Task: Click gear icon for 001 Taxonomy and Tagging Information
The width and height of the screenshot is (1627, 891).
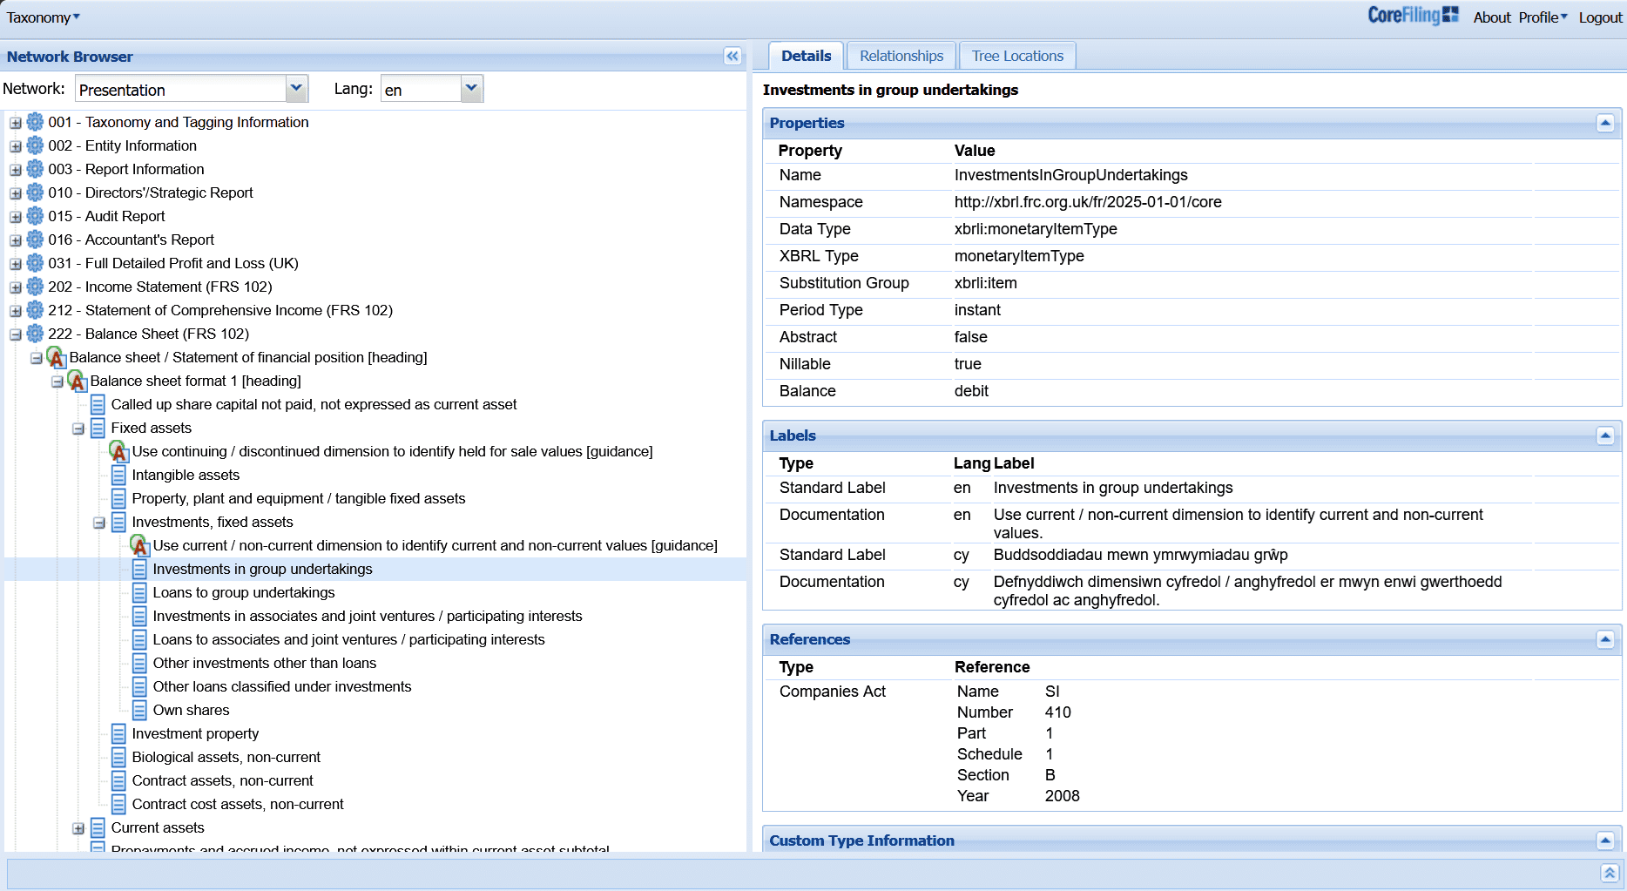Action: 35,122
